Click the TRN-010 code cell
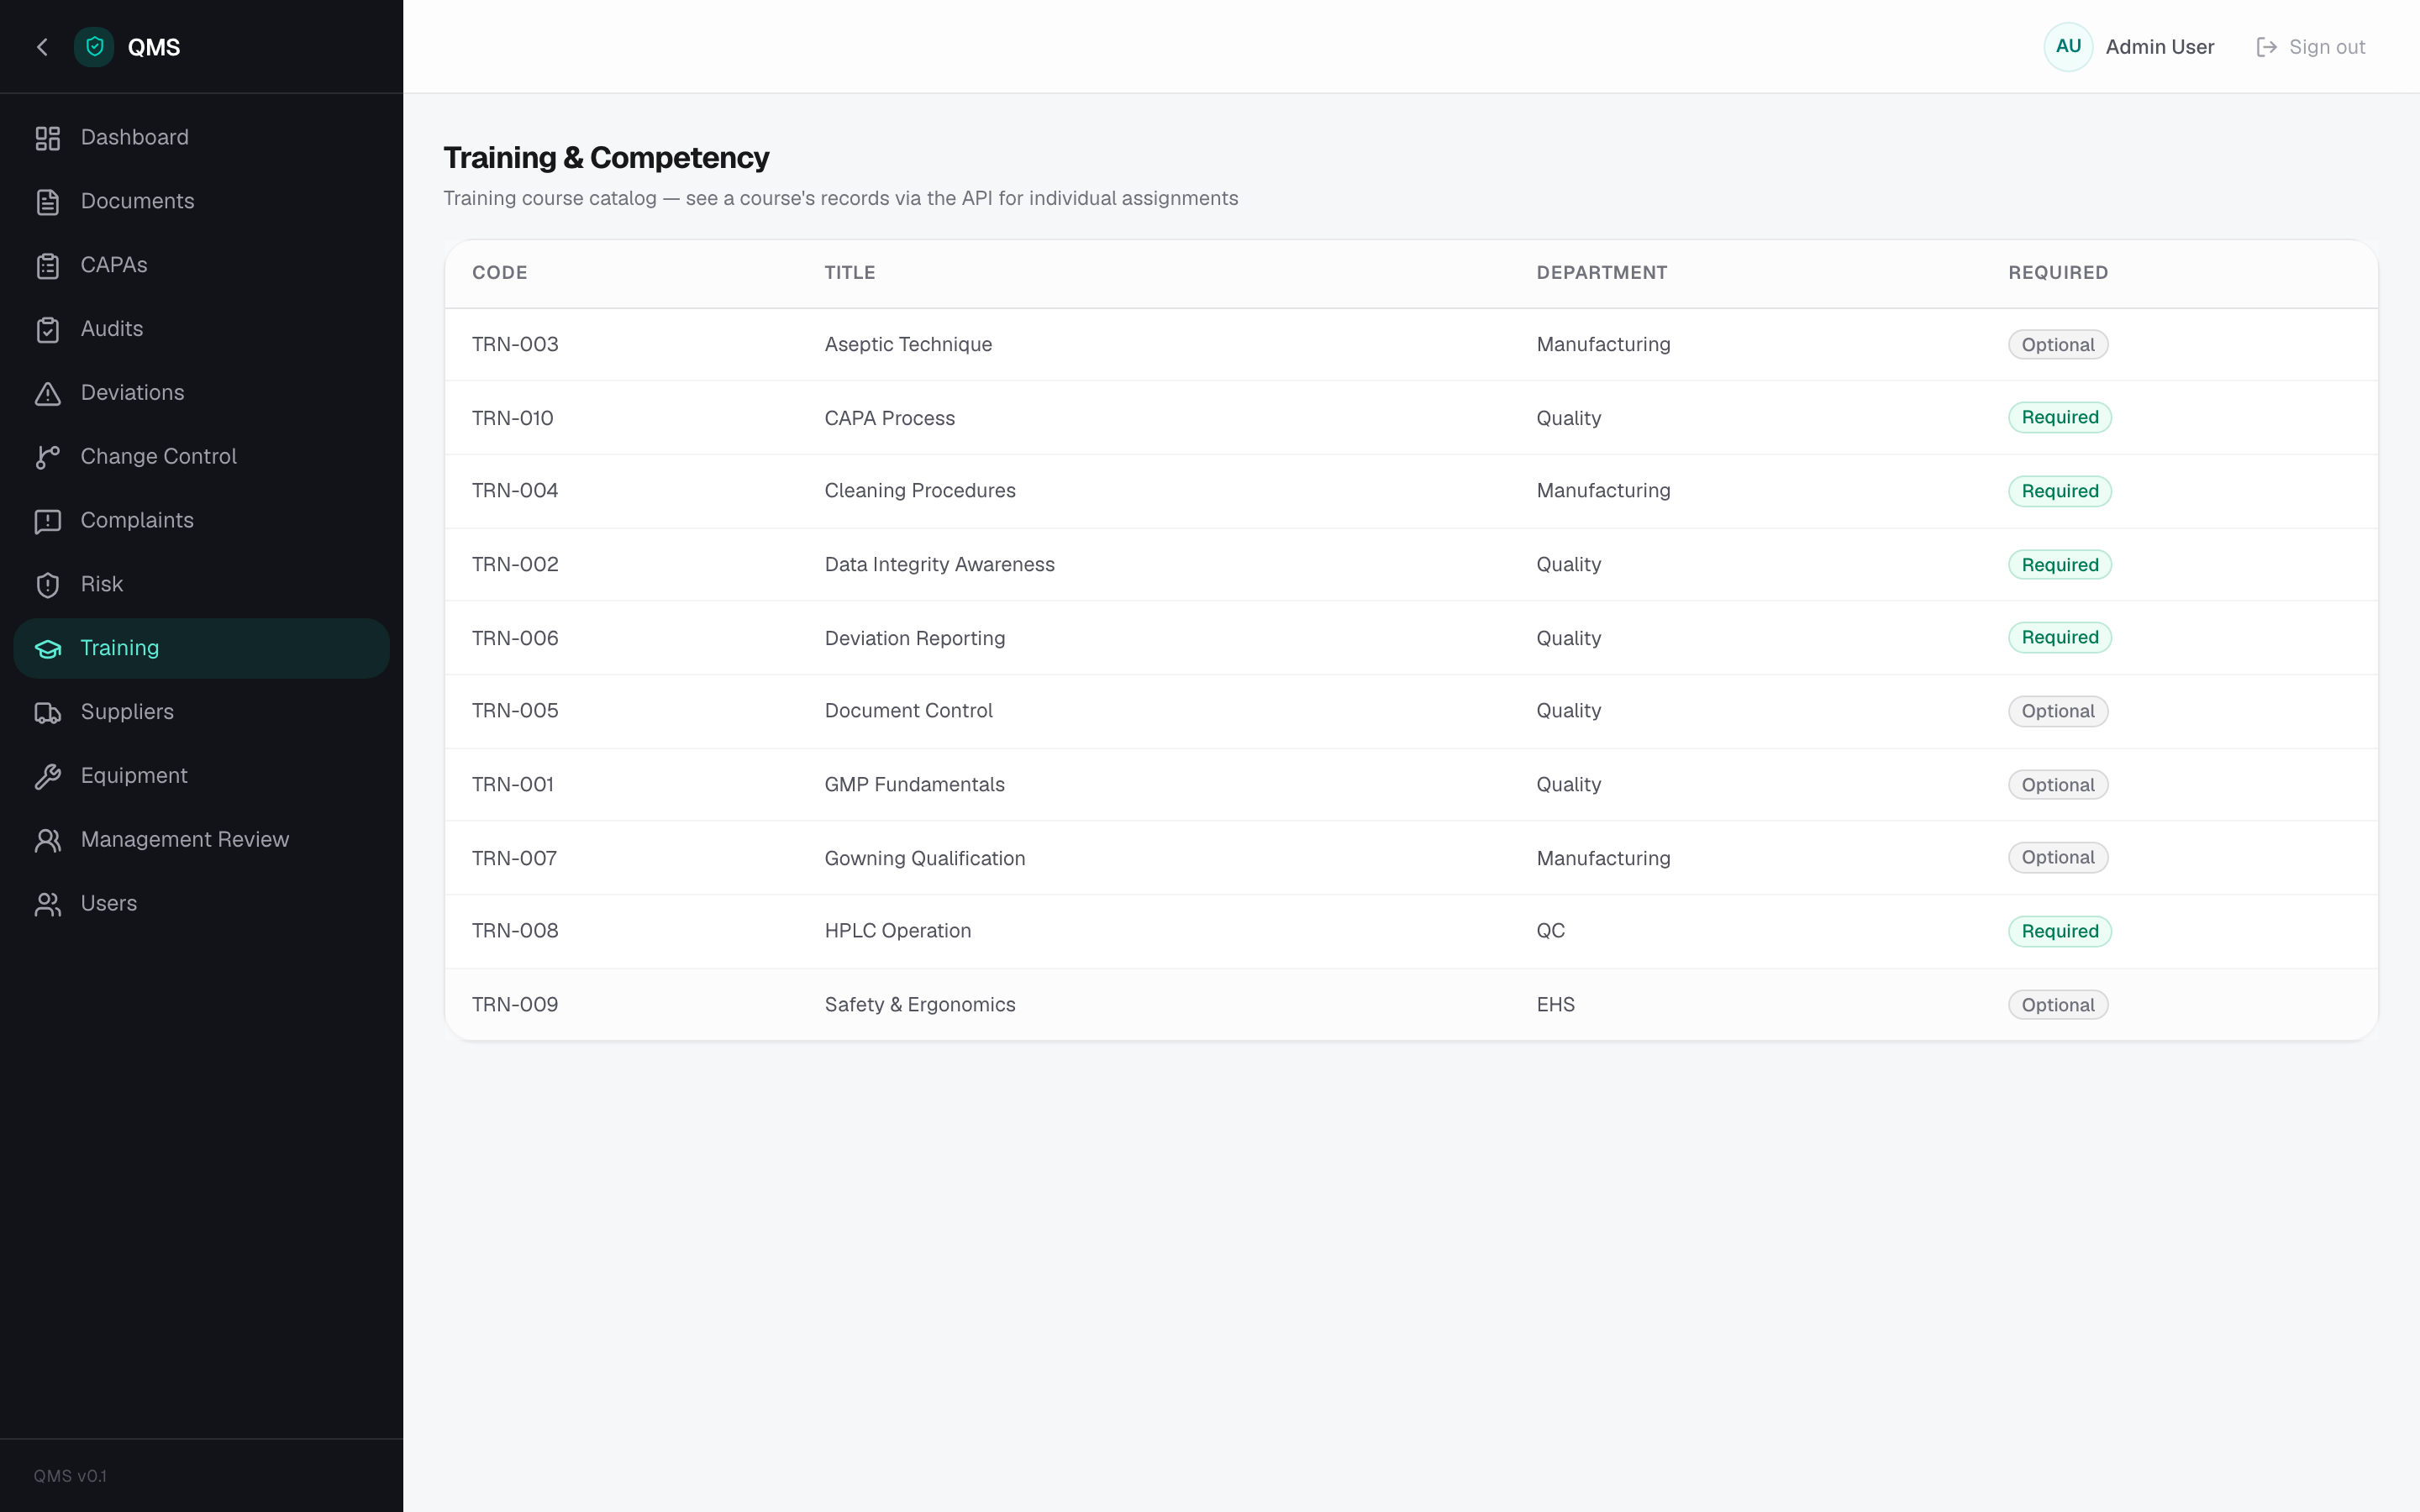The width and height of the screenshot is (2420, 1512). [512, 418]
